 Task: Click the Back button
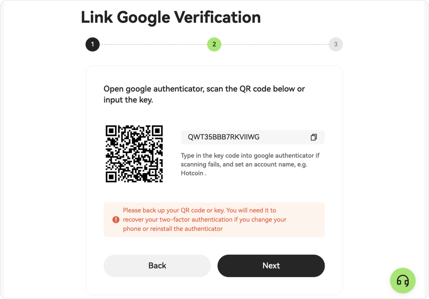click(x=157, y=266)
